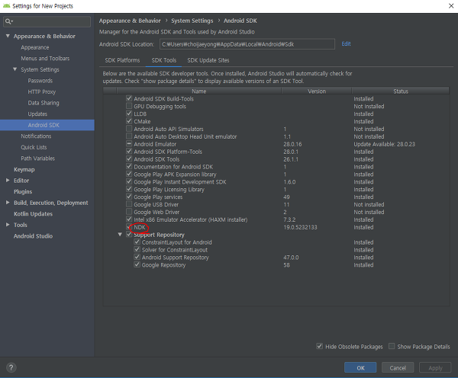Open Appearance settings item

point(35,47)
